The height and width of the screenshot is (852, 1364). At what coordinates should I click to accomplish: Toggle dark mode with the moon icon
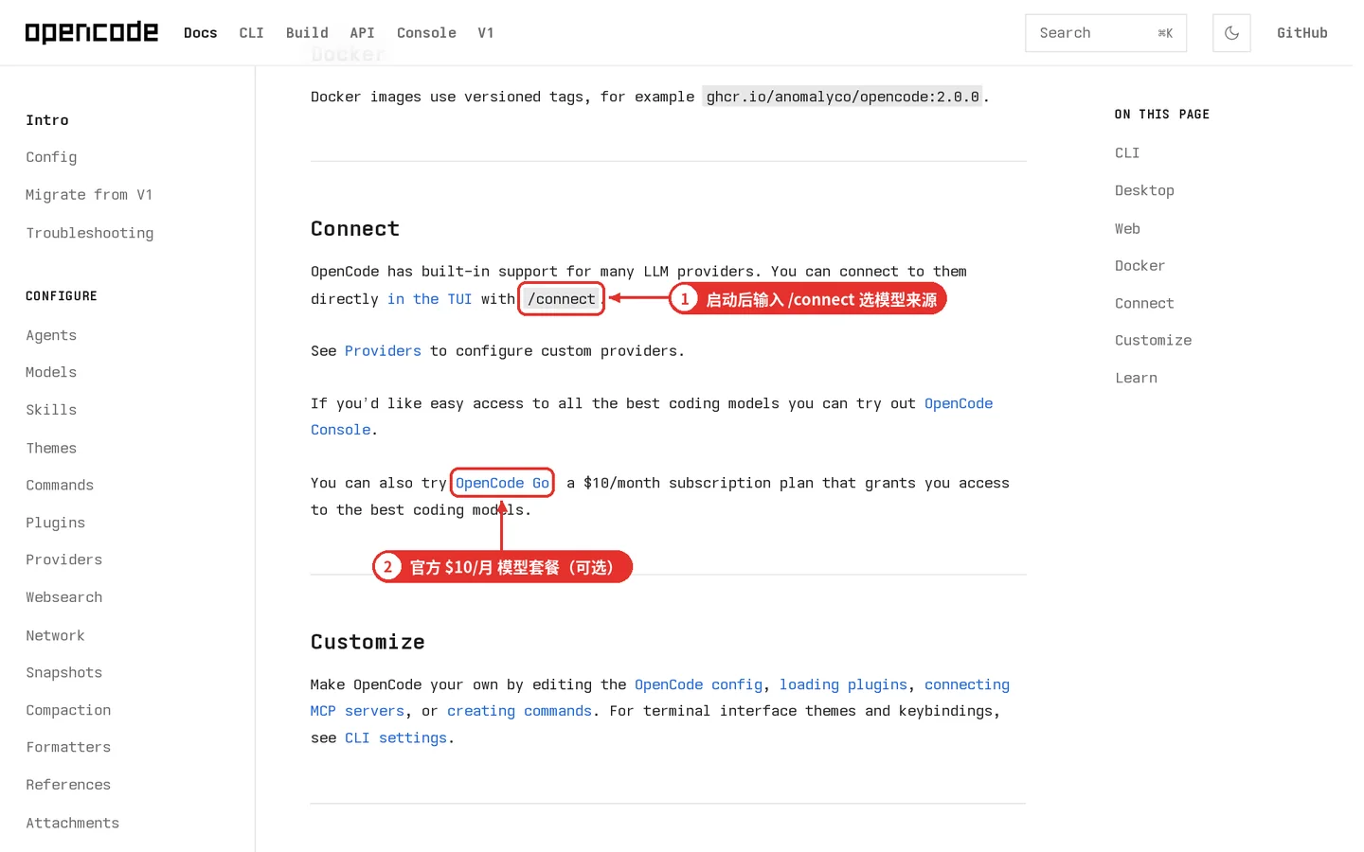1231,33
